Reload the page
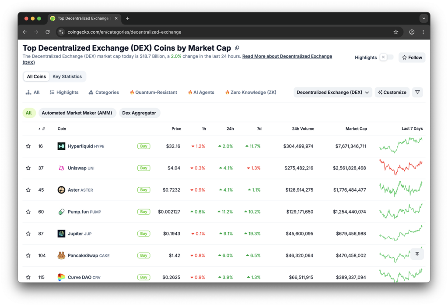This screenshot has height=306, width=448. pyautogui.click(x=48, y=32)
